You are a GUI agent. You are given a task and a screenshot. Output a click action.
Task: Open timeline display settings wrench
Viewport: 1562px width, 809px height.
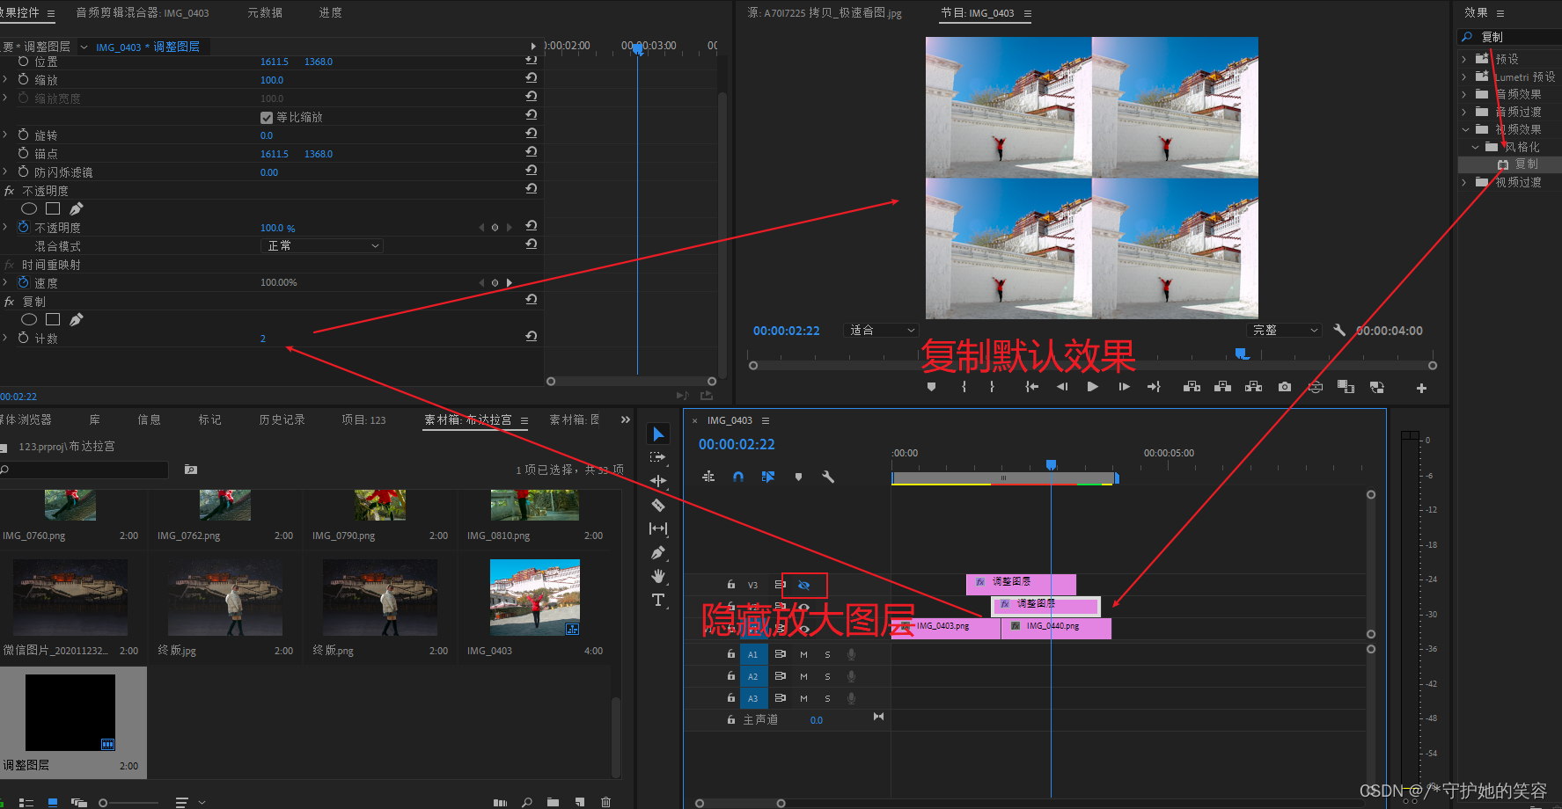pos(828,477)
